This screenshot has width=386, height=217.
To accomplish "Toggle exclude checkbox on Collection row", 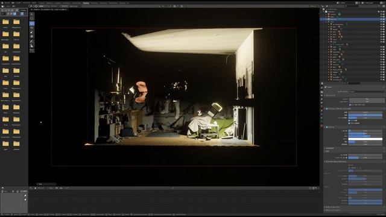I will (x=379, y=11).
